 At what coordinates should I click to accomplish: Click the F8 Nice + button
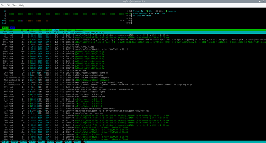(67, 142)
